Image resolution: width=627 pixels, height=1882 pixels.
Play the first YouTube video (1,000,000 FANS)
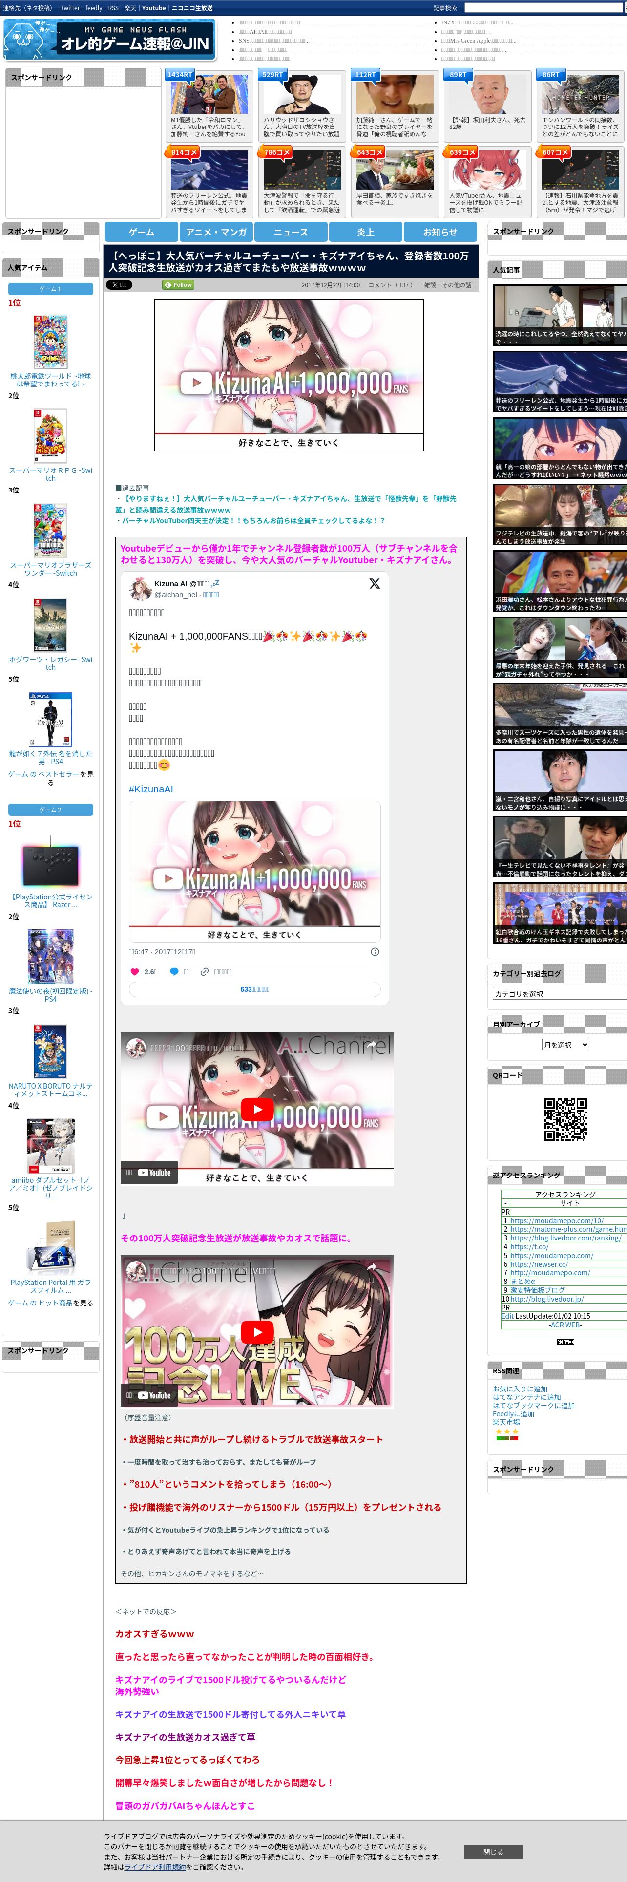tap(257, 1109)
